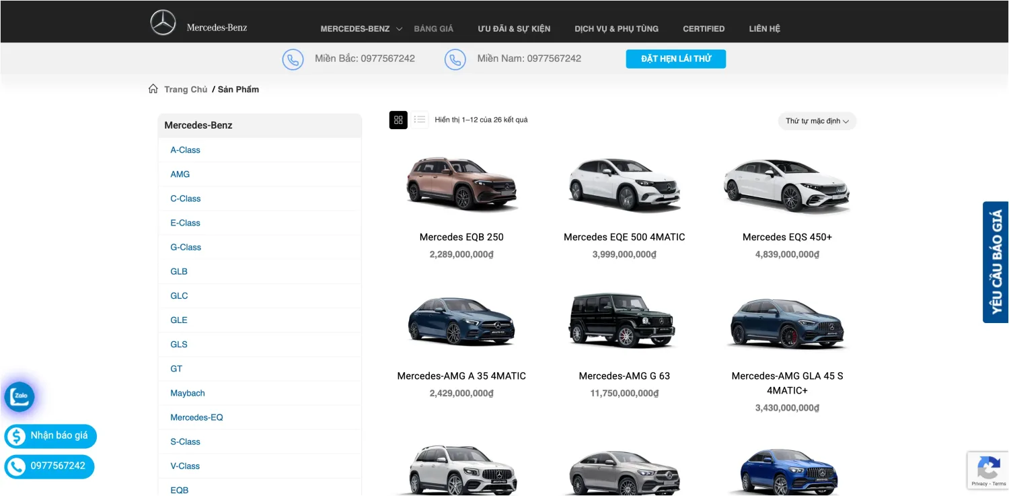Select GLS category
The height and width of the screenshot is (496, 1009).
click(179, 344)
